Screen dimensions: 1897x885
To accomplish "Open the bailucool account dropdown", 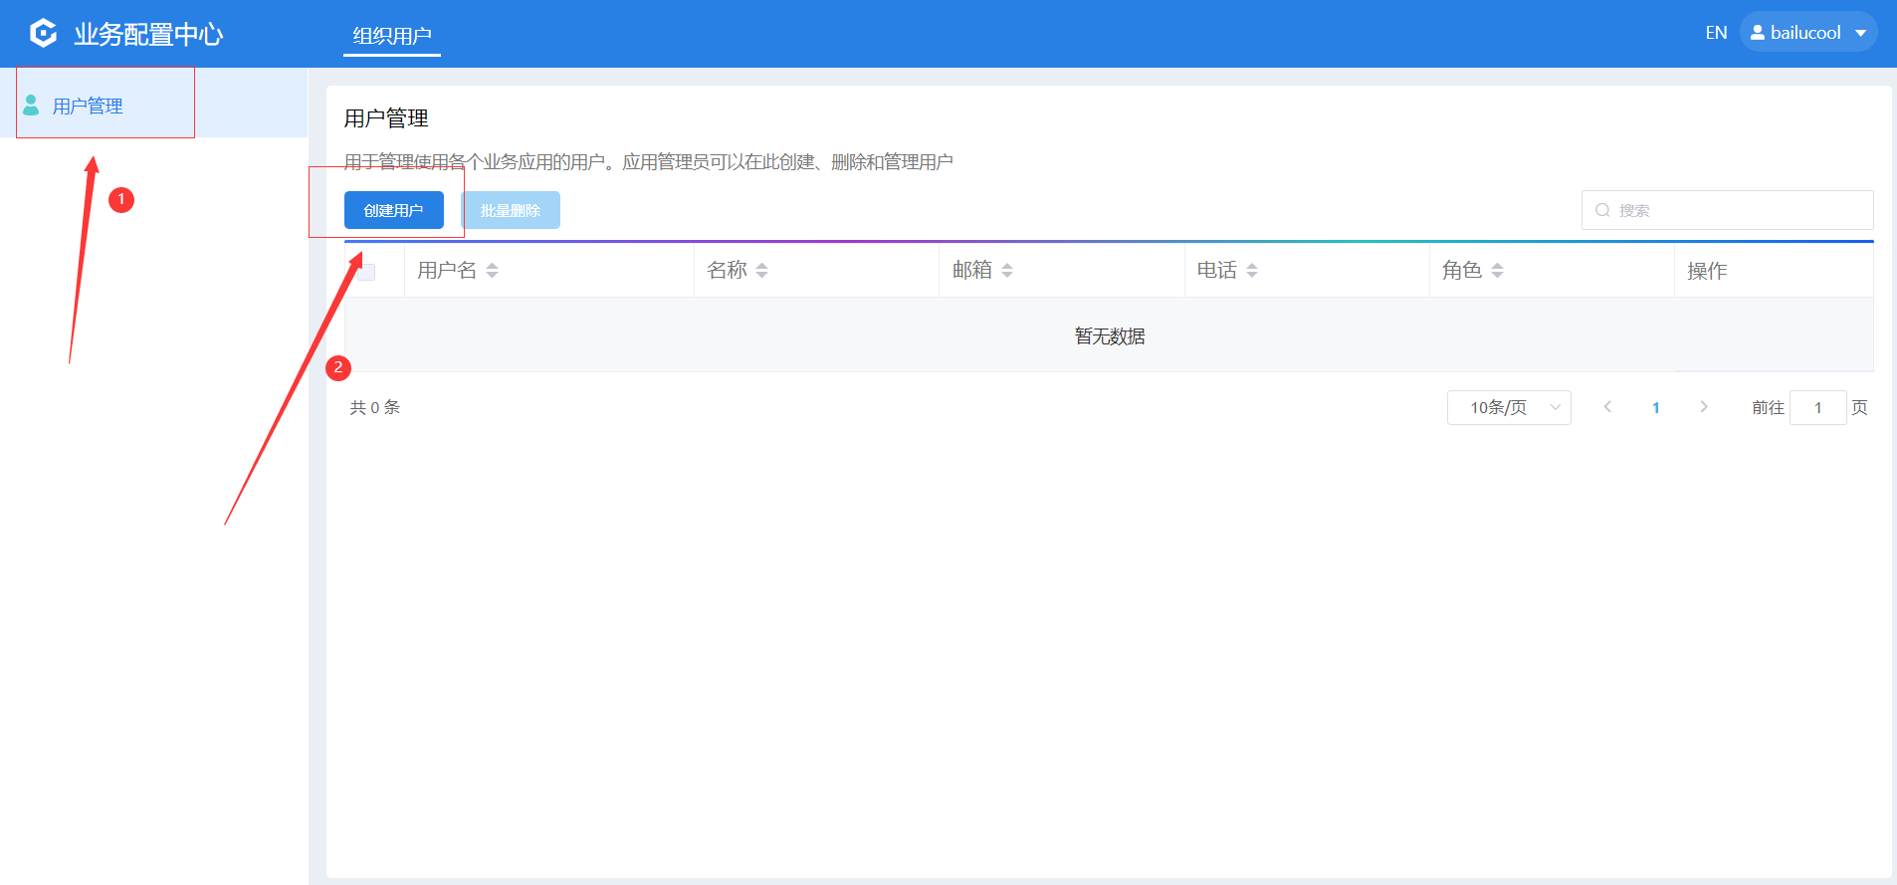I will pos(1808,33).
